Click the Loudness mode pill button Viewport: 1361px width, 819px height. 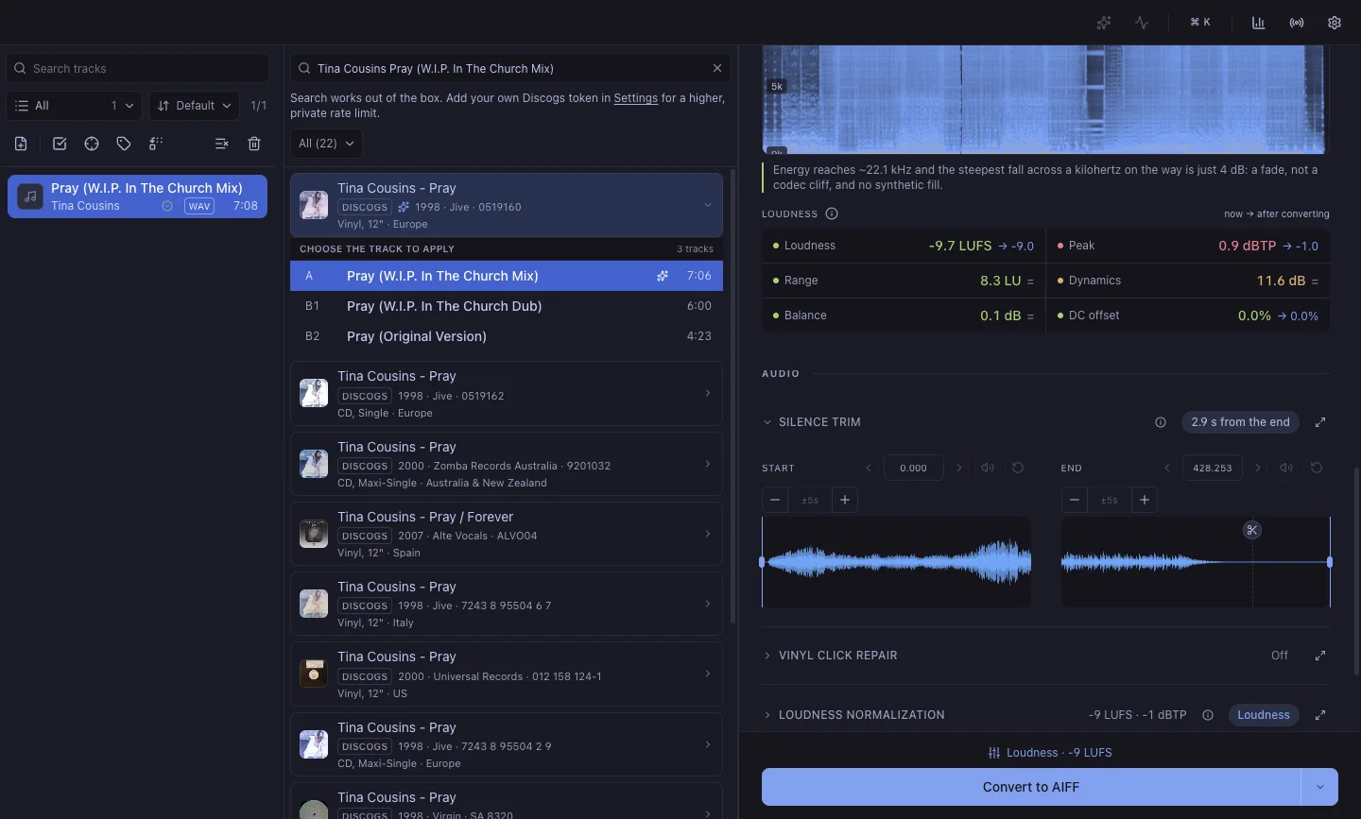1264,715
